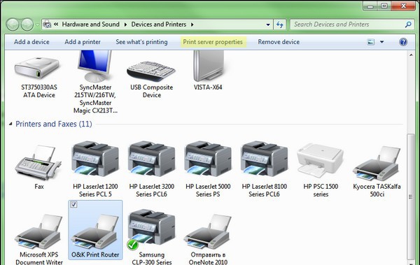
Task: Click the Back navigation arrow
Action: click(x=13, y=24)
